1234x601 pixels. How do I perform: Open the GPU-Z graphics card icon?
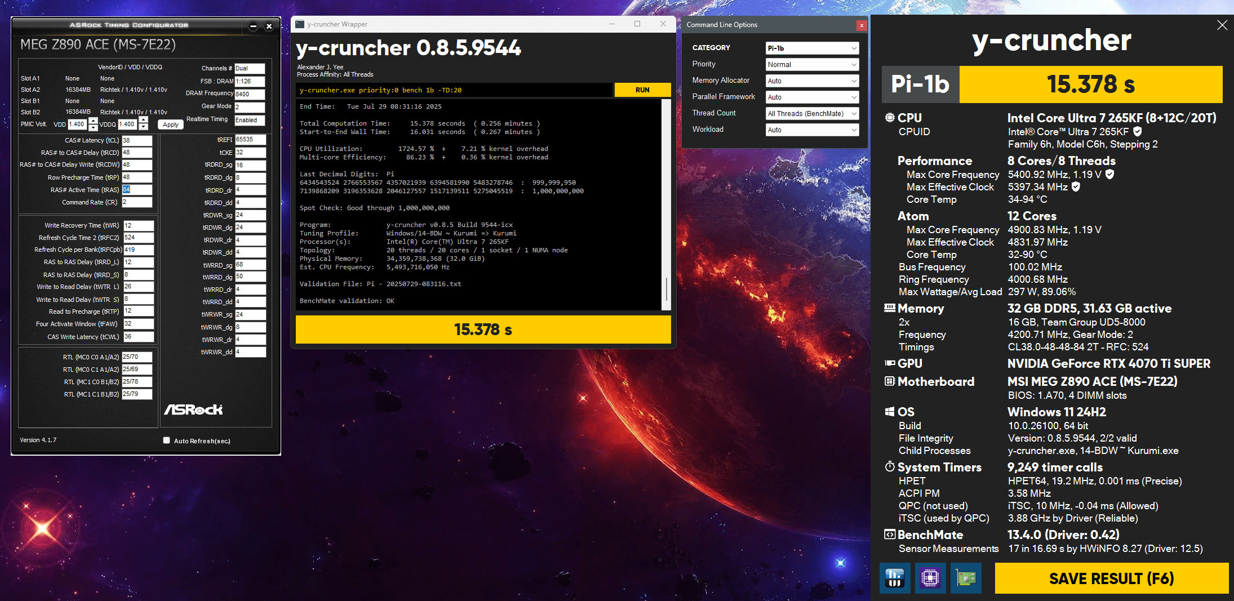pos(966,578)
